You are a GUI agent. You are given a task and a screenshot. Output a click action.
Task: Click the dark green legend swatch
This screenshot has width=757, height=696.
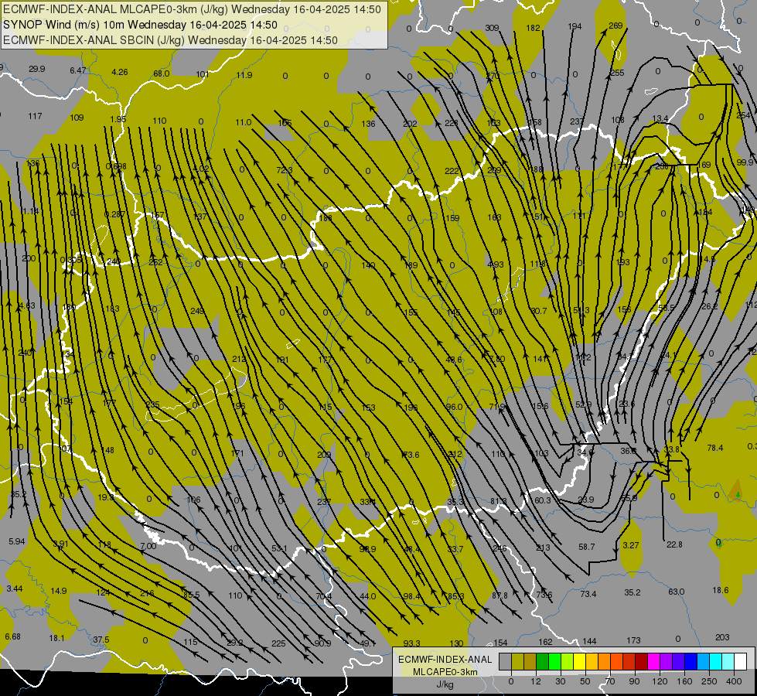pos(543,661)
